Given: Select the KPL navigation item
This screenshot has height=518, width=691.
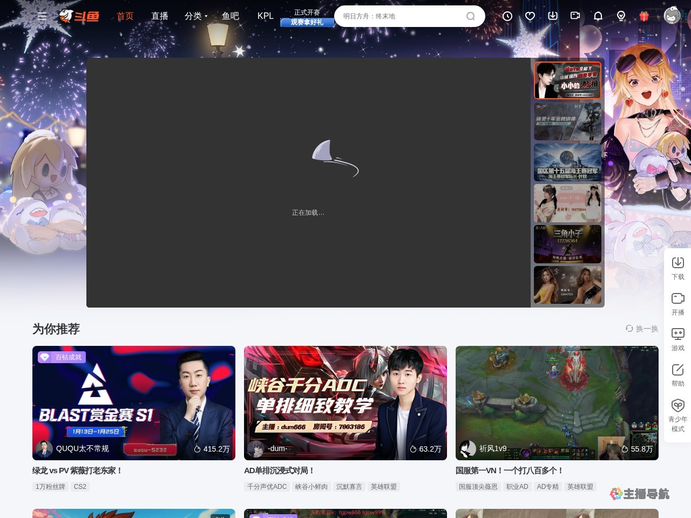Looking at the screenshot, I should (x=266, y=16).
